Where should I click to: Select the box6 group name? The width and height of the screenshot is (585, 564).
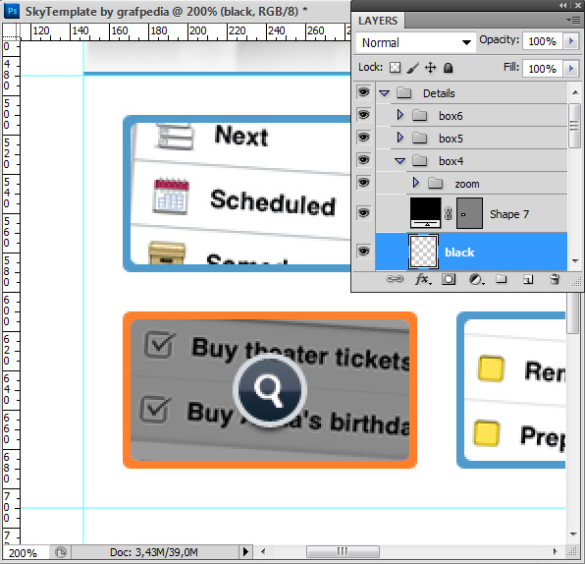pyautogui.click(x=451, y=116)
